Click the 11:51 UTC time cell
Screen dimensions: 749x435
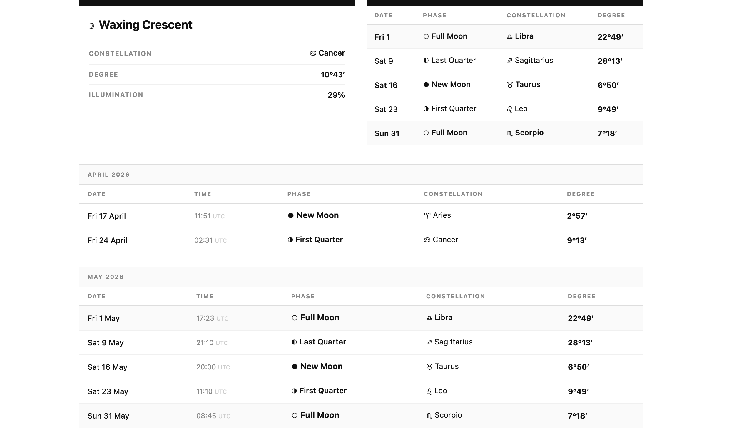tap(210, 216)
